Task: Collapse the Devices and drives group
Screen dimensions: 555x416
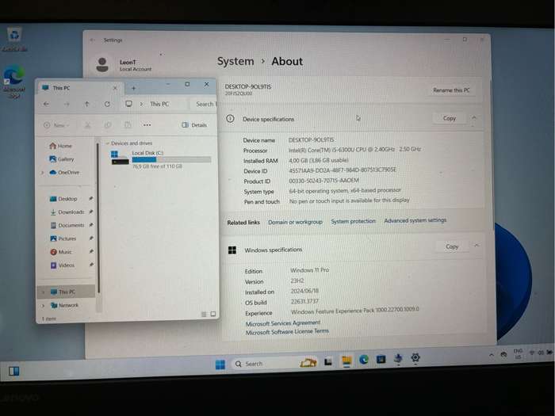Action: [x=107, y=143]
